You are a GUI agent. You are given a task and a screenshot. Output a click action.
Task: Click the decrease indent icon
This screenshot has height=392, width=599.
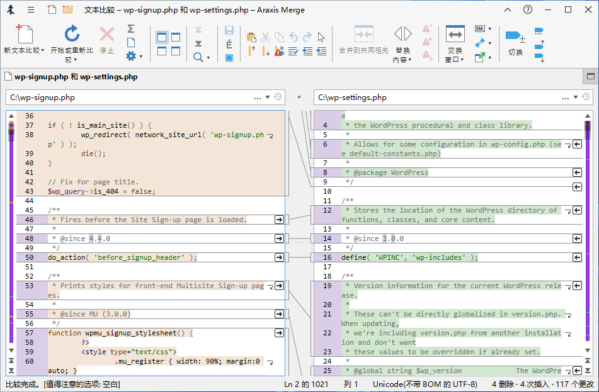[x=307, y=51]
